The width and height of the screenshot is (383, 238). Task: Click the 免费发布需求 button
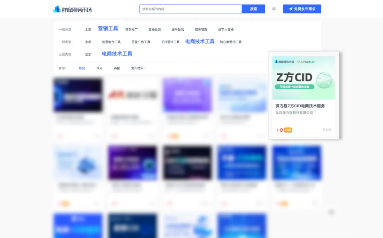coord(302,9)
